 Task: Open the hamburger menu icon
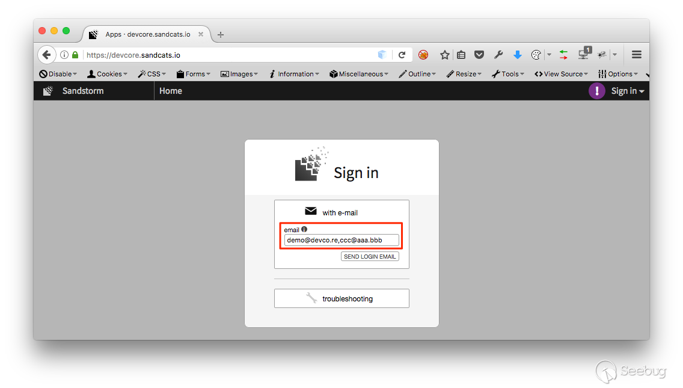click(x=636, y=55)
